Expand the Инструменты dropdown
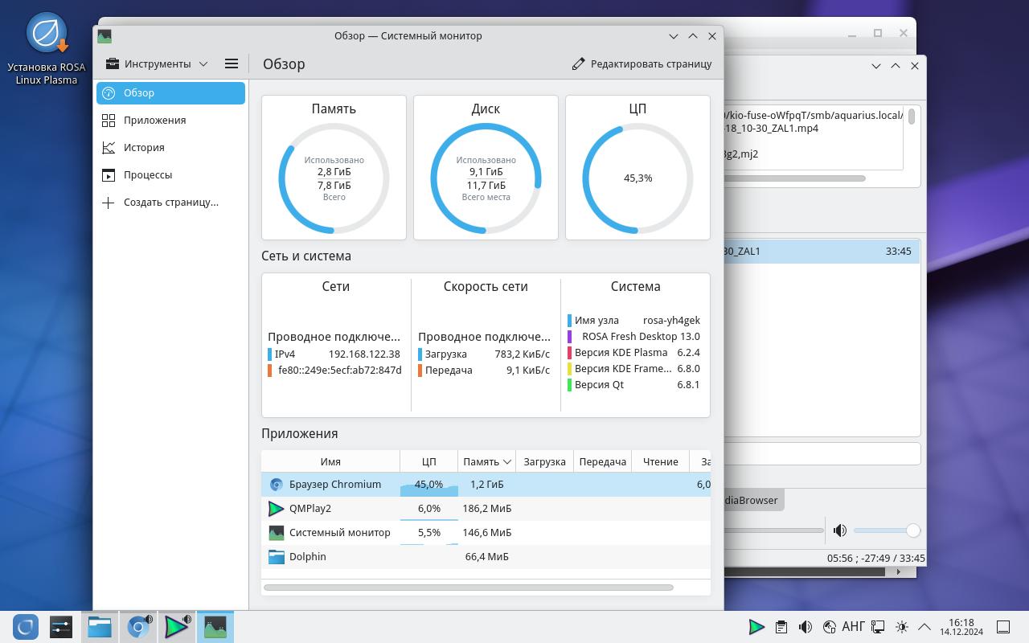This screenshot has height=643, width=1029. click(x=157, y=63)
